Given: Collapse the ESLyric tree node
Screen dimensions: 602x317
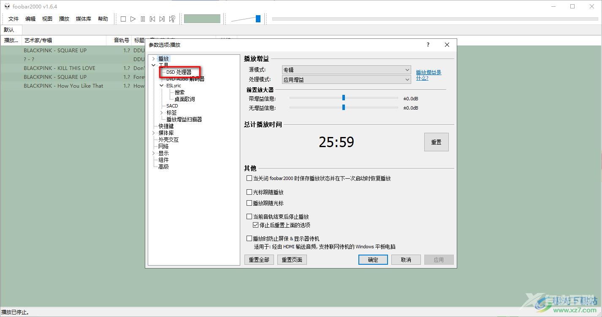Looking at the screenshot, I should click(x=162, y=86).
